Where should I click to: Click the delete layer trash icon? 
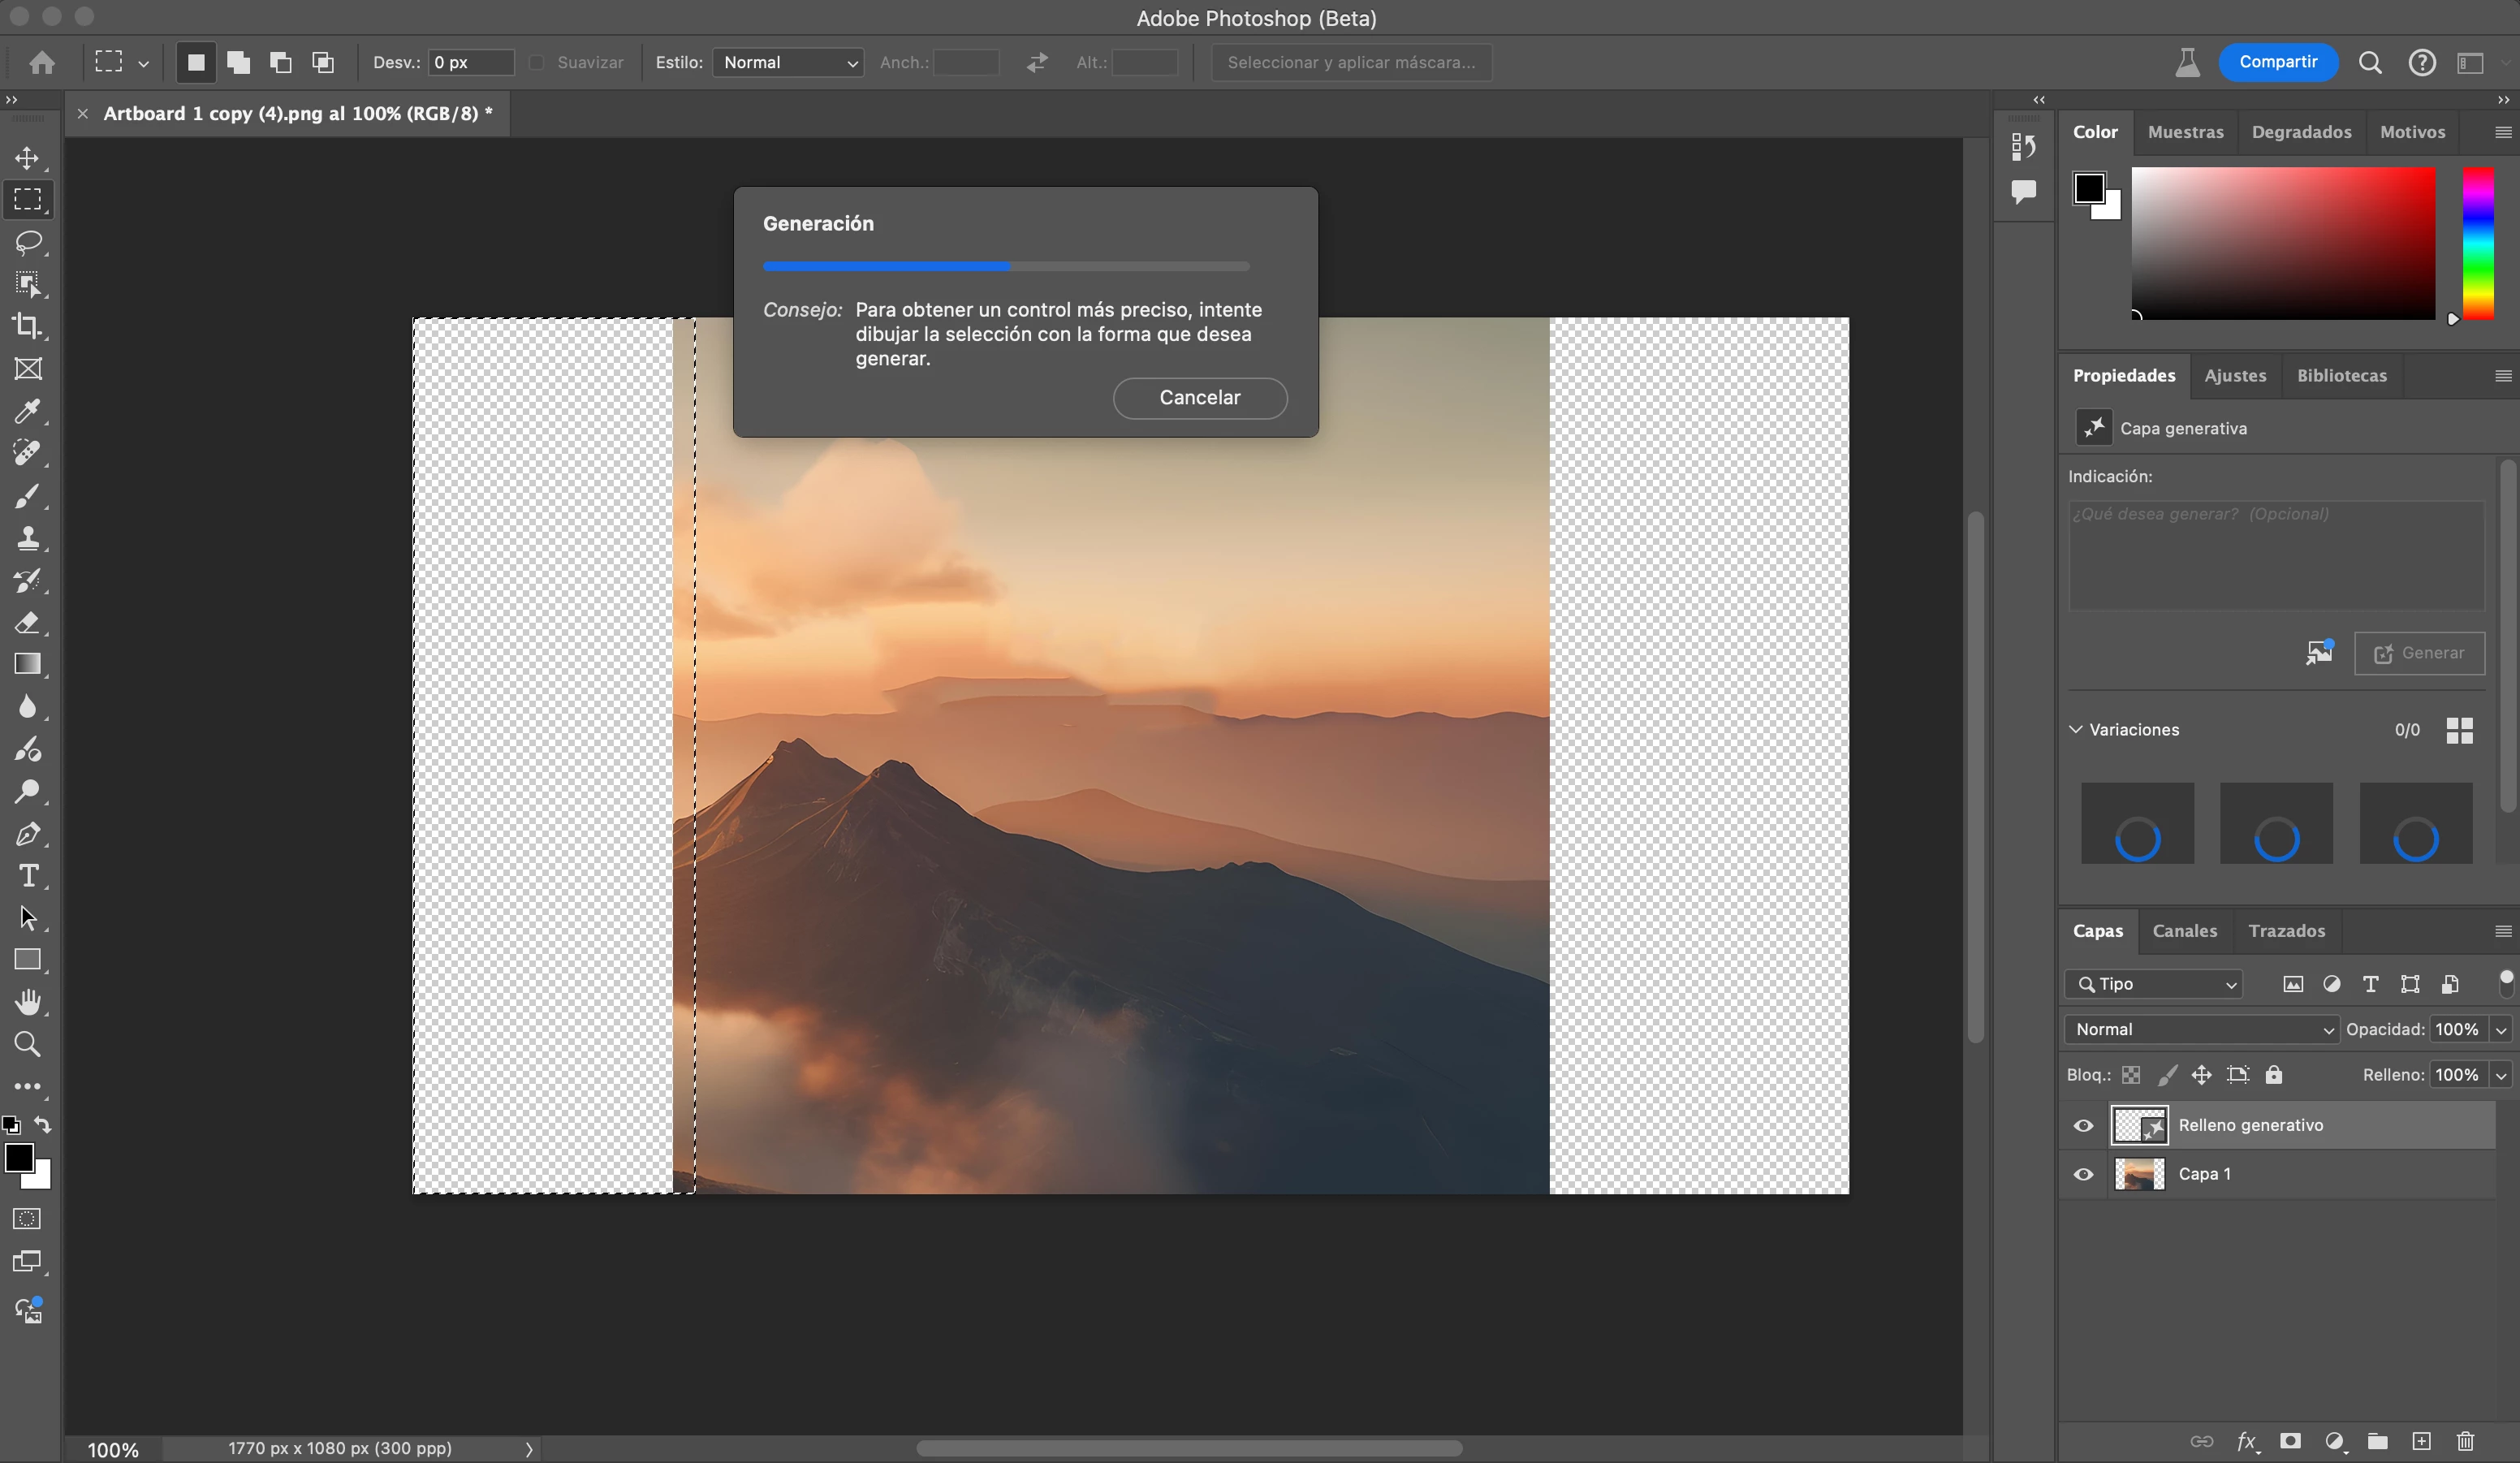(2465, 1441)
